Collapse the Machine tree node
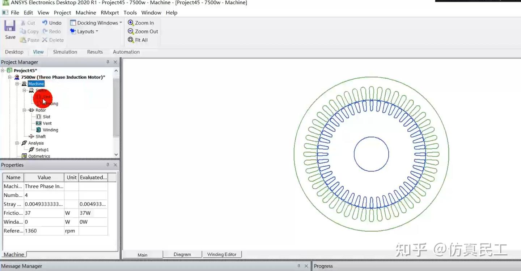Viewport: 521px width, 271px height. pos(17,83)
